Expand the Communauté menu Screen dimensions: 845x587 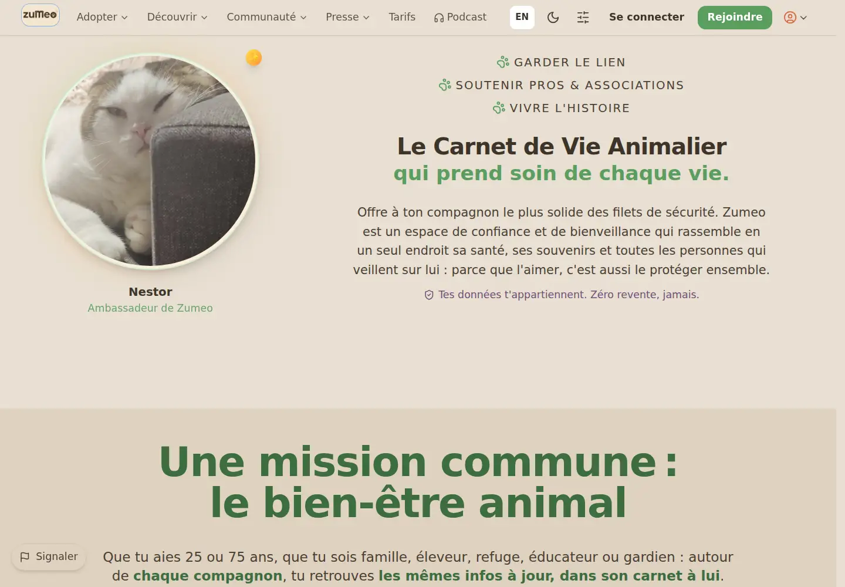pyautogui.click(x=266, y=17)
